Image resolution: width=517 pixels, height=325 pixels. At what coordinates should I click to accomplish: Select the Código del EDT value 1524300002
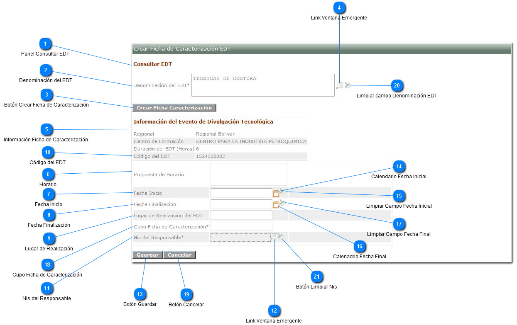[211, 156]
